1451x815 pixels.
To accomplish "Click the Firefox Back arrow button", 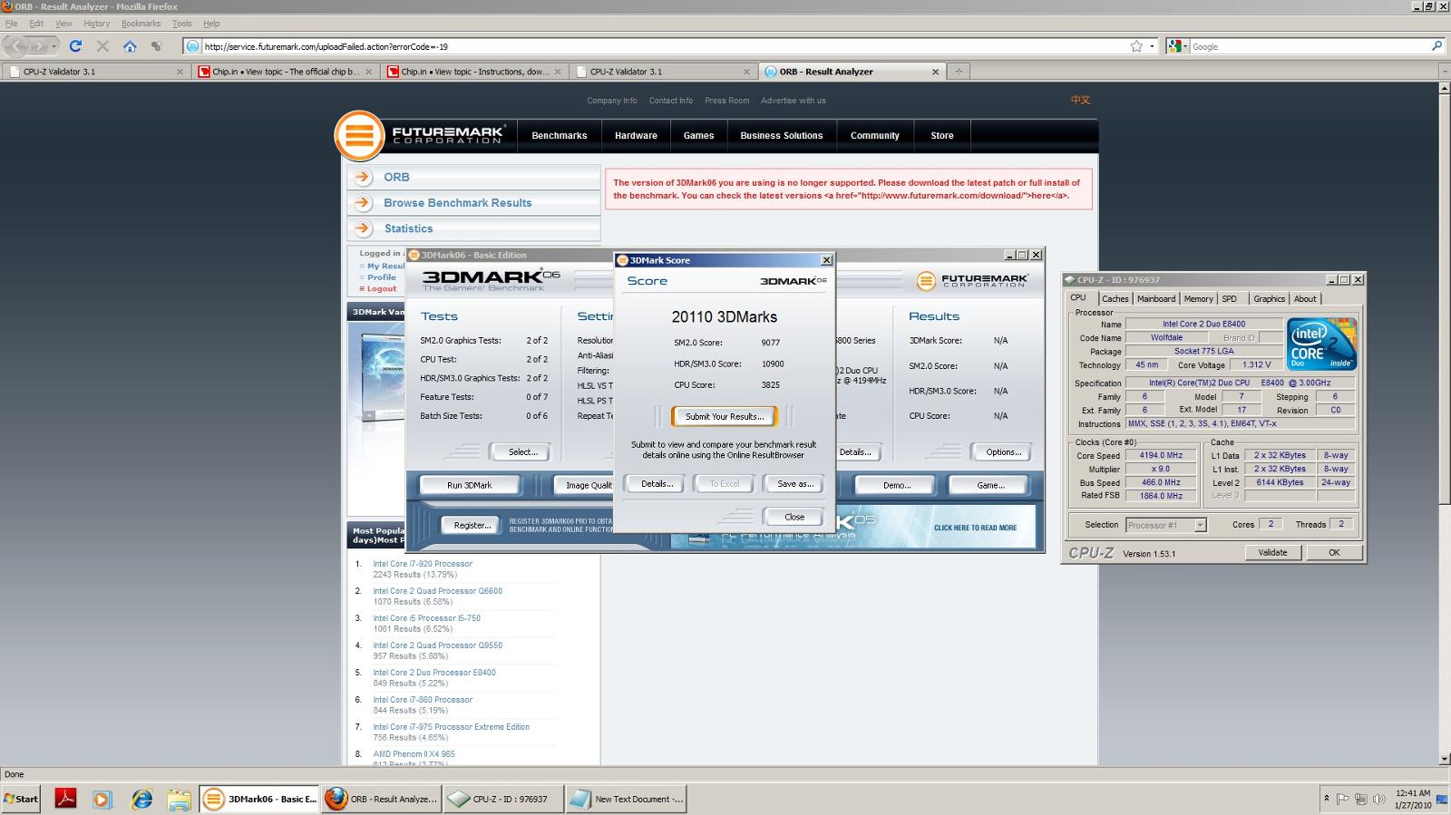I will click(x=16, y=45).
